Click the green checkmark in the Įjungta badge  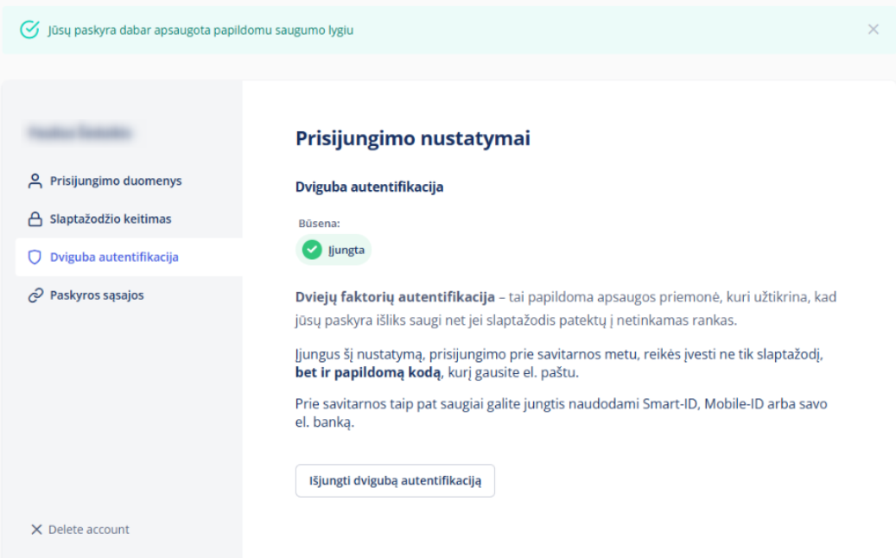(x=311, y=250)
